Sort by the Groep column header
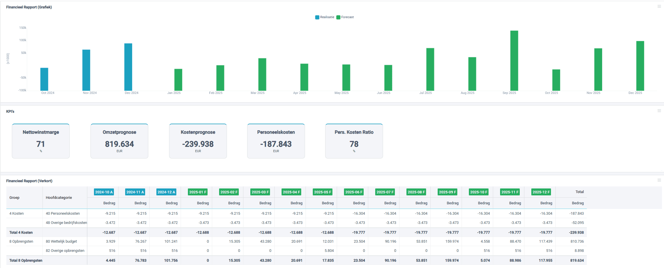Screen dimensions: 664x268 coord(14,198)
